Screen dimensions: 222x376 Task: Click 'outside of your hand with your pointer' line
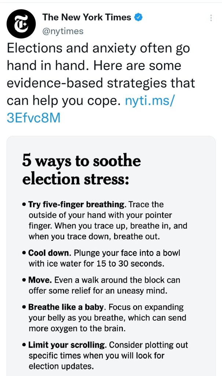(100, 215)
